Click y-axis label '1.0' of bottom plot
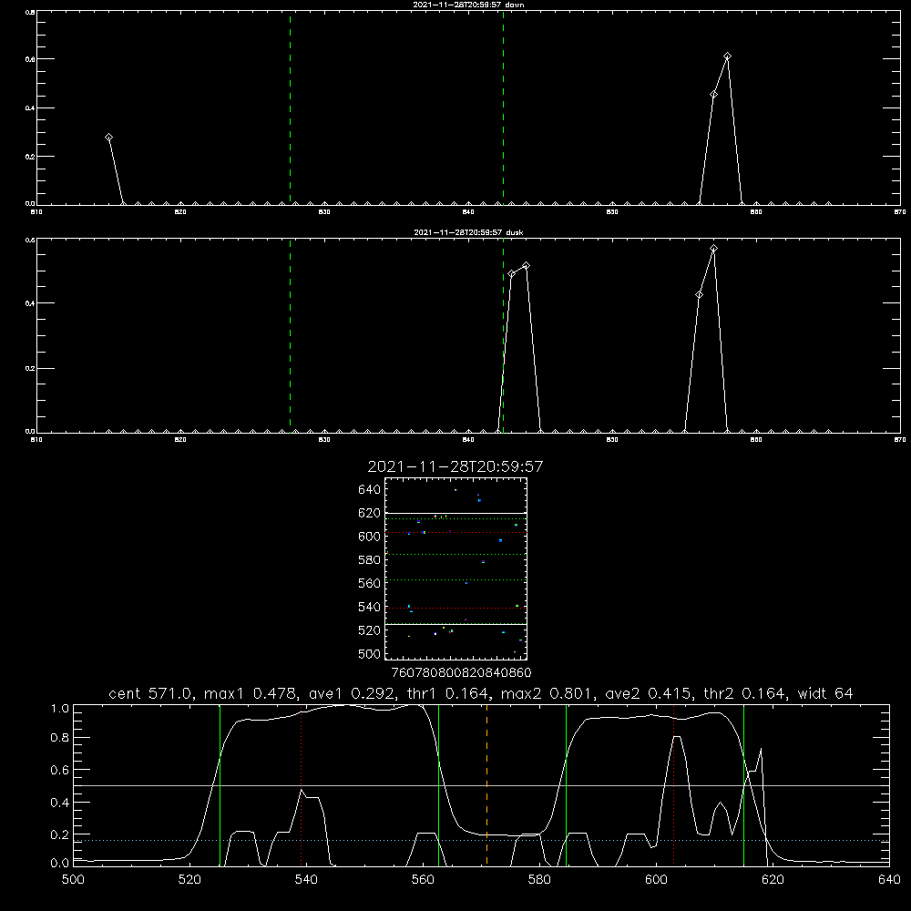Viewport: 911px width, 911px height. [x=60, y=708]
